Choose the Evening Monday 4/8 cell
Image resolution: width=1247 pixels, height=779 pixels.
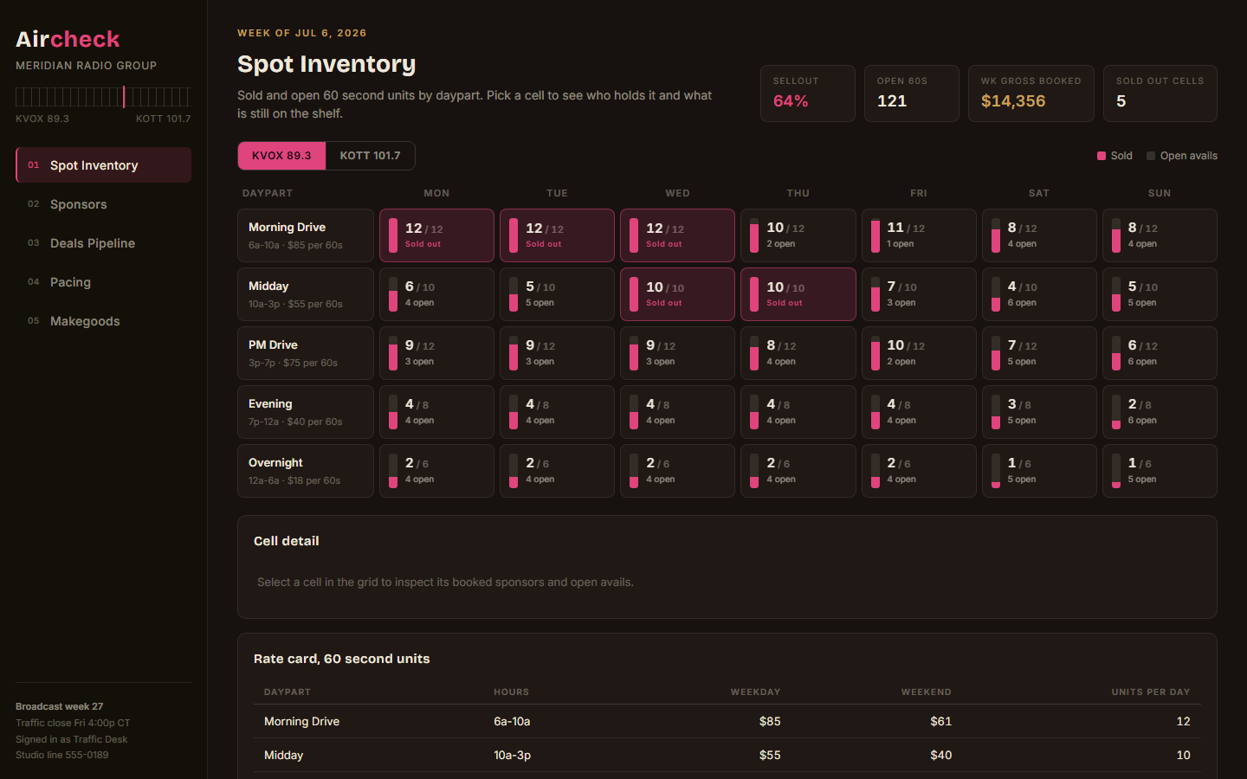(x=436, y=412)
